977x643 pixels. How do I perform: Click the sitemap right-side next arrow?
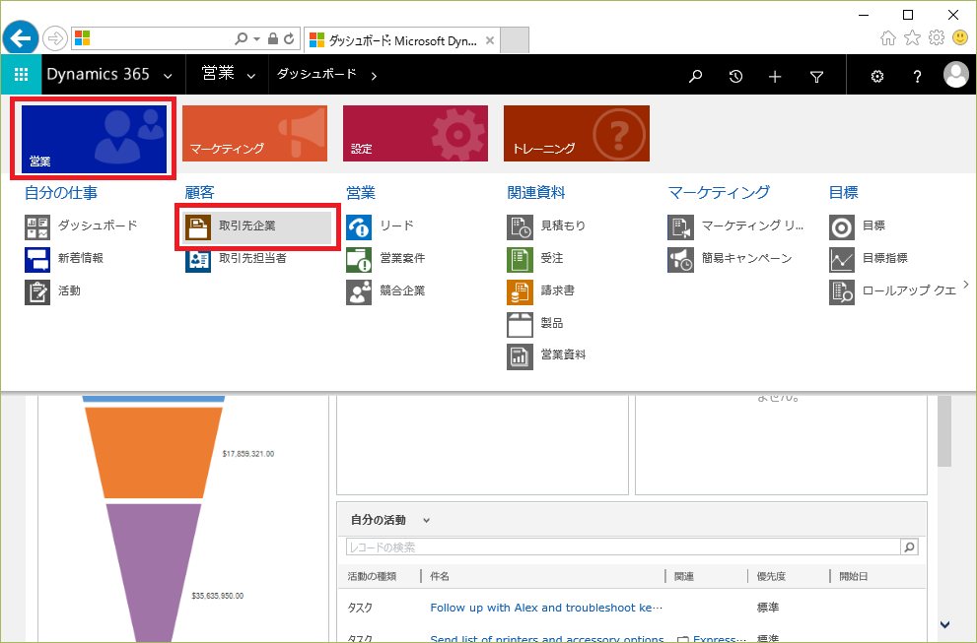point(966,285)
